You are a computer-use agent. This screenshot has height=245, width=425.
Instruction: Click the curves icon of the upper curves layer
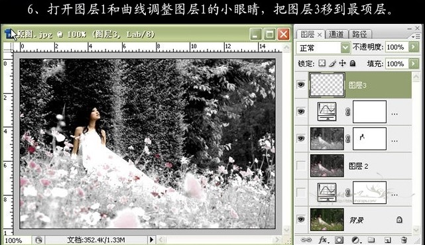(x=327, y=111)
